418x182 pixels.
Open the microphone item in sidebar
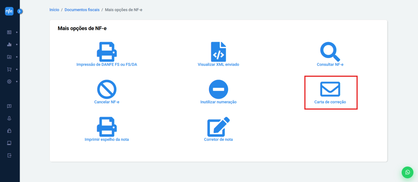[9, 118]
